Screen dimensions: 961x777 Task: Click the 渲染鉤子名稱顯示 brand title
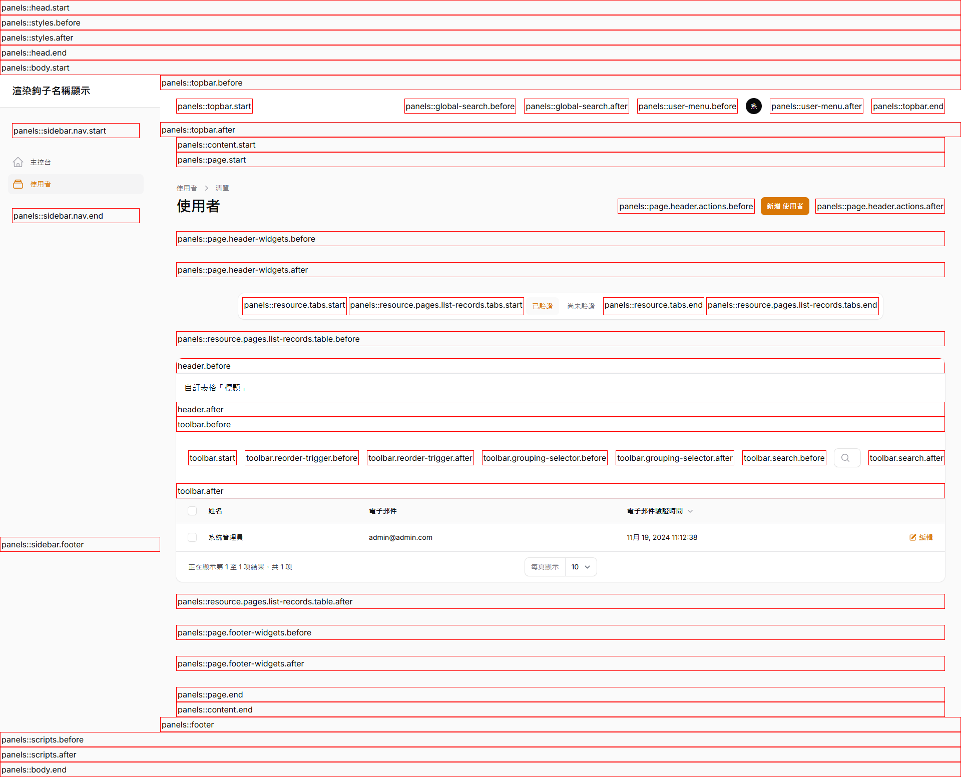click(x=51, y=91)
